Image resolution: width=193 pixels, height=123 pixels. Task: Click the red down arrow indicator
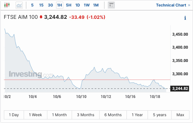(x=41, y=17)
